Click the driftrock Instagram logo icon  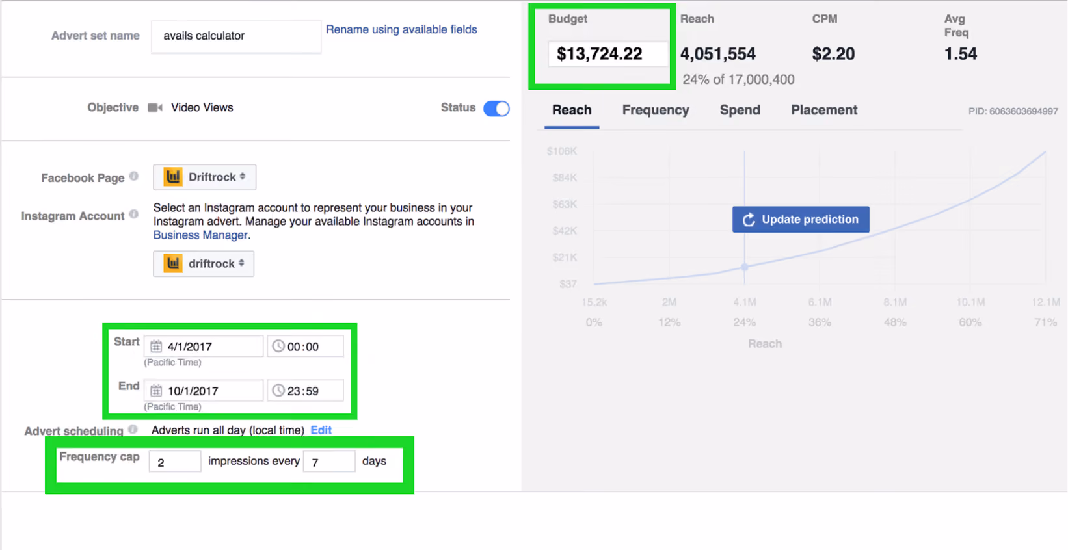173,263
